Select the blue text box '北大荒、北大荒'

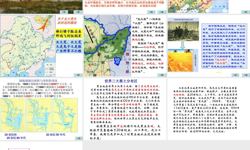tap(69, 46)
